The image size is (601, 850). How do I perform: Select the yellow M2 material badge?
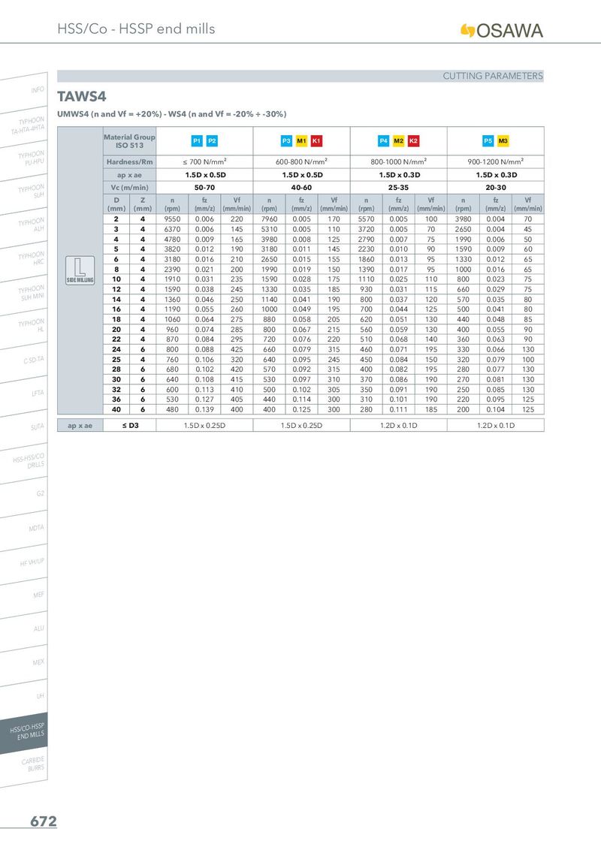tap(399, 141)
